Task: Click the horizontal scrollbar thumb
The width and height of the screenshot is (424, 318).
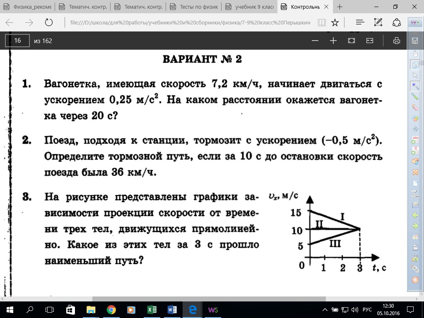Action: pos(209,299)
